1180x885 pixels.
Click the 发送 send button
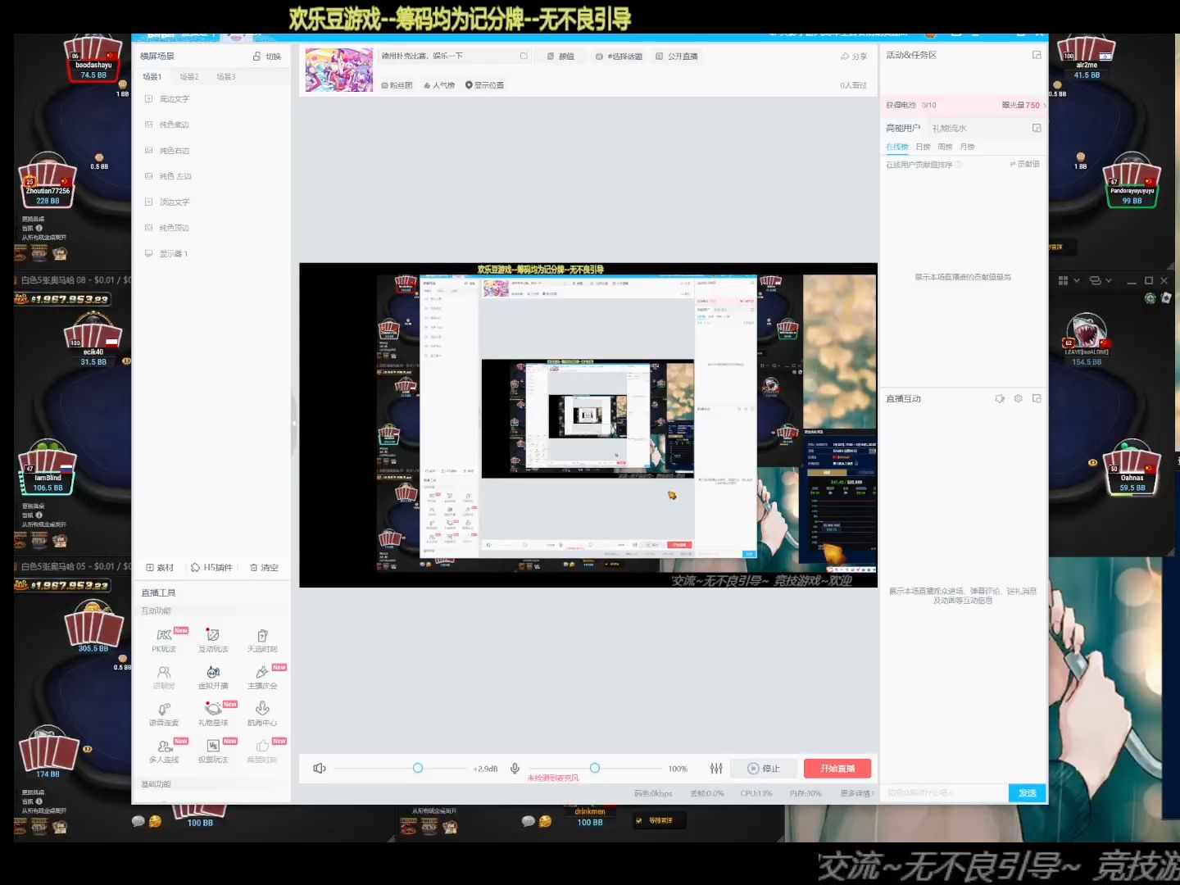pos(1028,792)
